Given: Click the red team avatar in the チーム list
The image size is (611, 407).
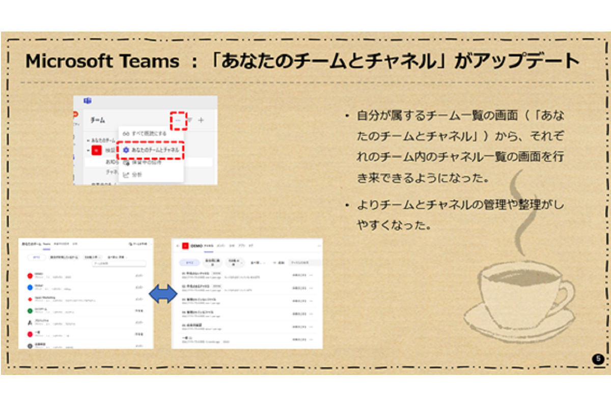Looking at the screenshot, I should click(x=97, y=150).
